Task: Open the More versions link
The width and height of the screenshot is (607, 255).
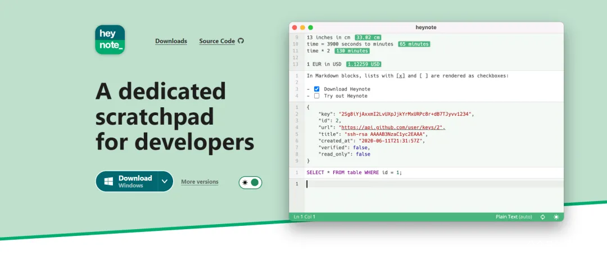Action: 200,182
